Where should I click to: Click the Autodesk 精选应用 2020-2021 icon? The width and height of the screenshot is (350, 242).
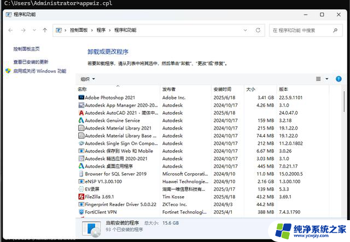coord(81,158)
